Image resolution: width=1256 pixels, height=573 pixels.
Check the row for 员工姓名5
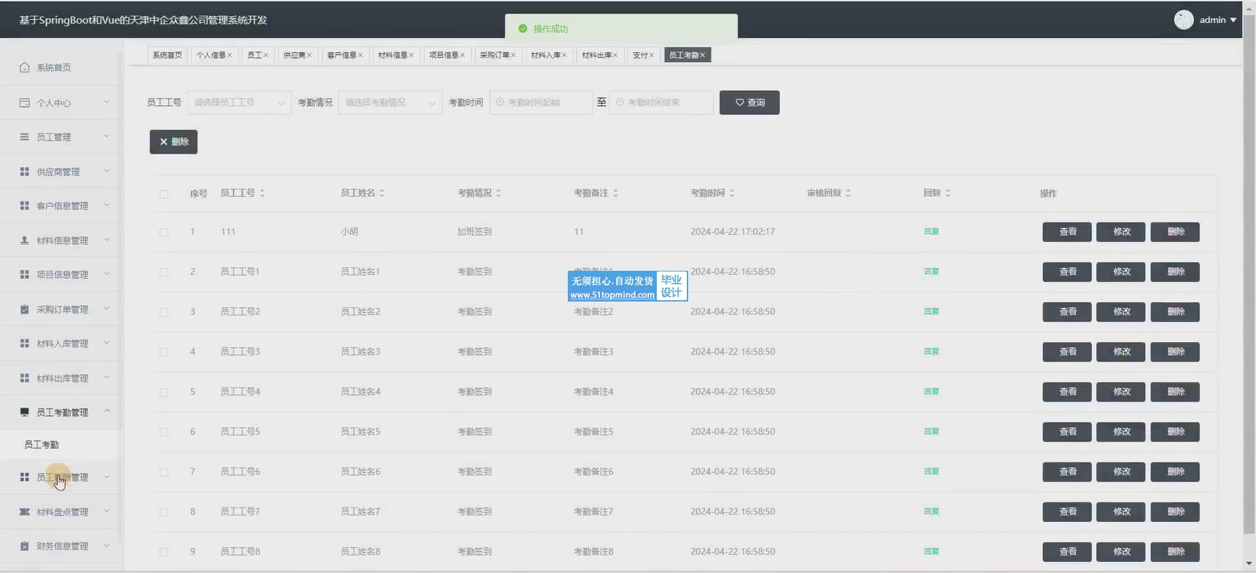(x=164, y=432)
